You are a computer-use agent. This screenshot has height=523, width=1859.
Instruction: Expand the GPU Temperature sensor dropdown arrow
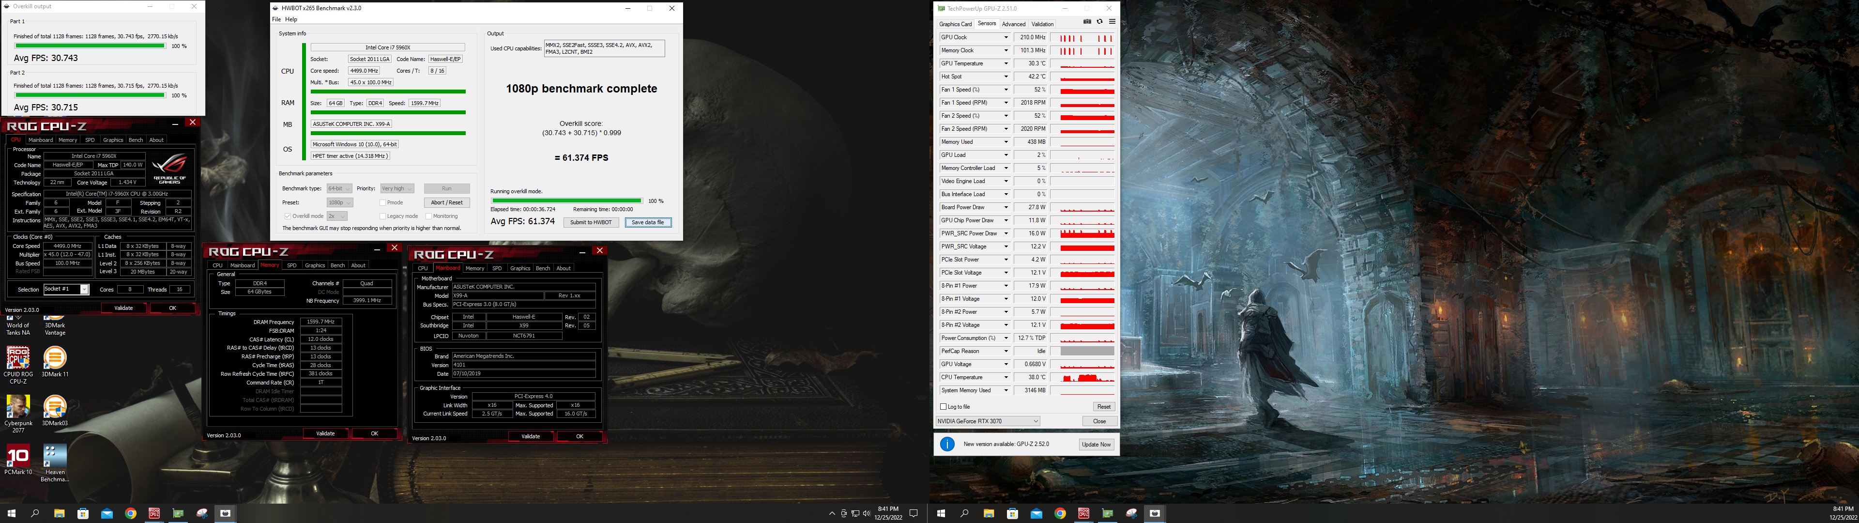pyautogui.click(x=1006, y=63)
